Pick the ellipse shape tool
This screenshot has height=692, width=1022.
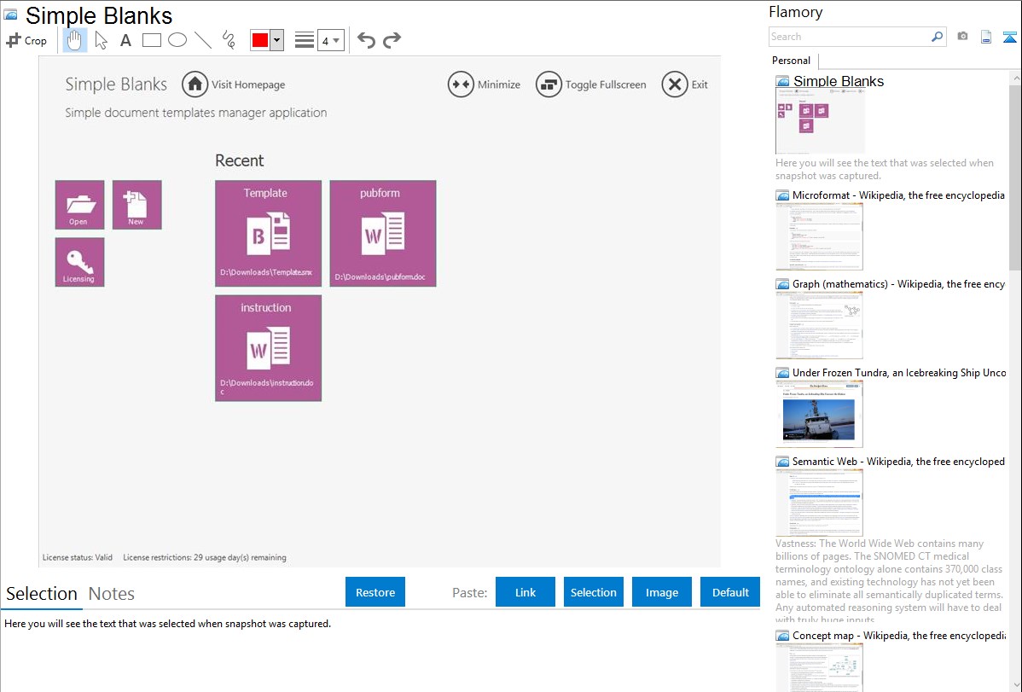pos(177,40)
